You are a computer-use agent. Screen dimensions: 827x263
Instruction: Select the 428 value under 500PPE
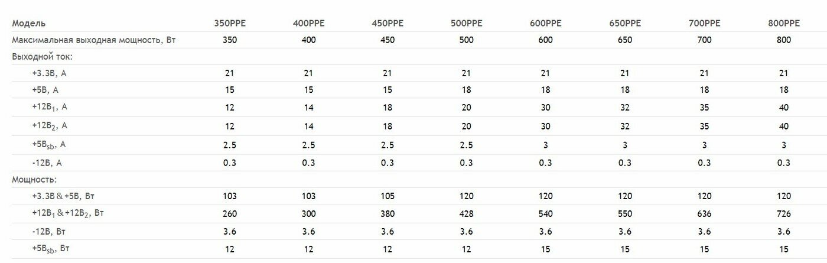click(x=467, y=212)
